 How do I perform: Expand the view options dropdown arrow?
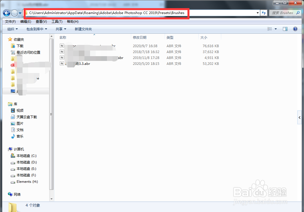(x=276, y=29)
